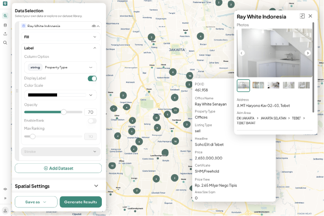Click TEBET breadcrumb item
The image size is (324, 216).
[x=296, y=118]
